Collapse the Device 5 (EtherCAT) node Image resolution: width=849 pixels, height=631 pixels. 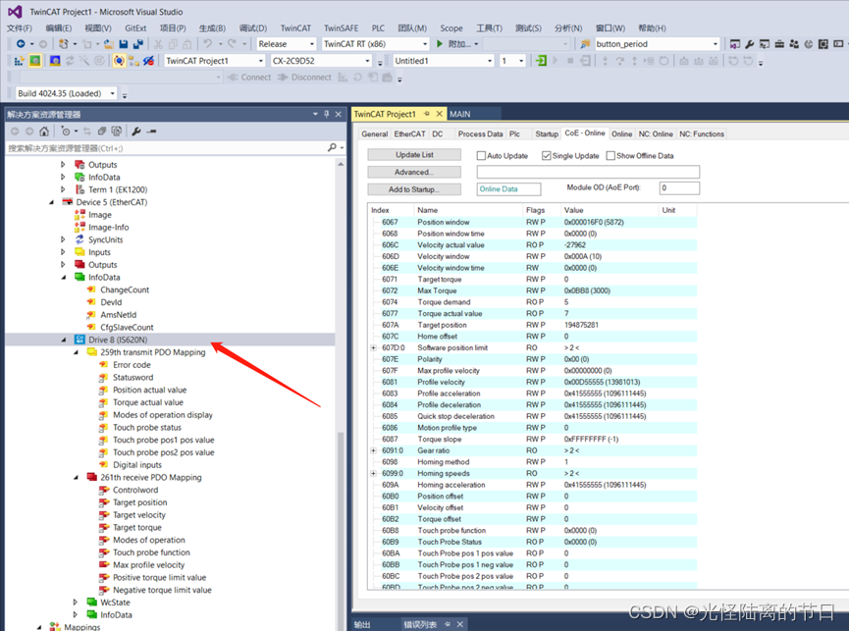point(52,202)
